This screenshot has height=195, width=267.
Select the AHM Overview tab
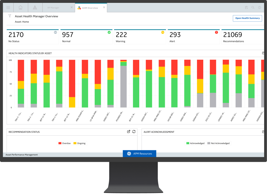click(90, 8)
